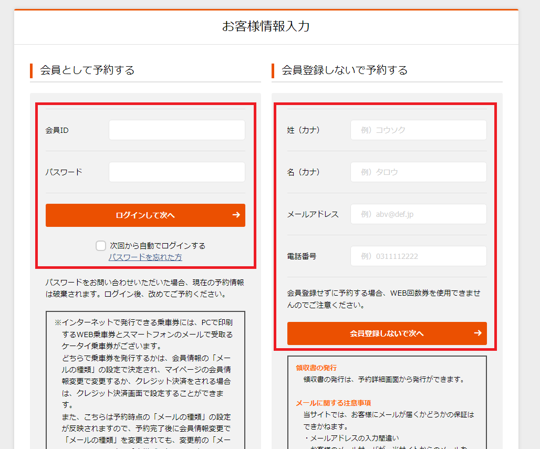Click the 姓（カナ） label

pos(304,130)
